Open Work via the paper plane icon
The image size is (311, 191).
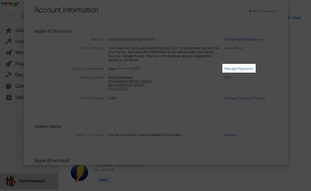point(8,52)
